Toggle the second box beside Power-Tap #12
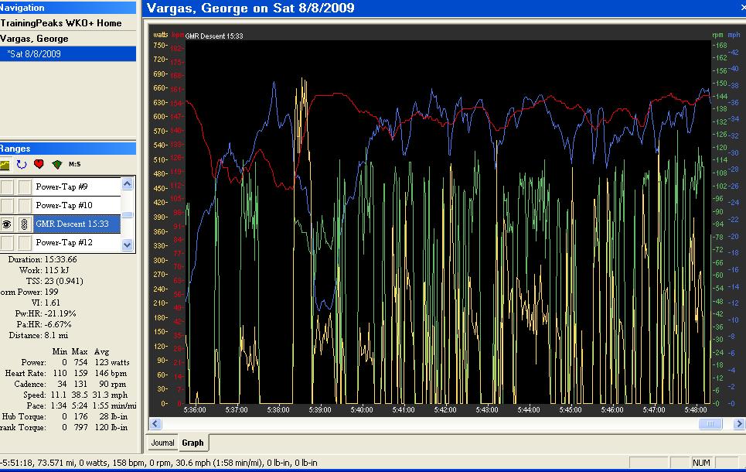 tap(25, 243)
